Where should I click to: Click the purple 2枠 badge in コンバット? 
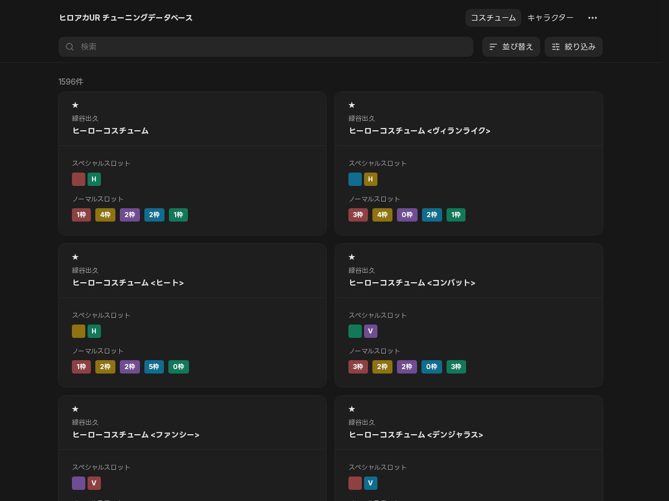(x=407, y=367)
